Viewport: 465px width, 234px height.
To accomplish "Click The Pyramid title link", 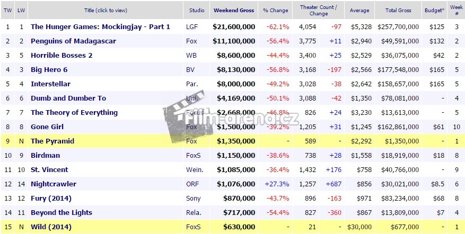I will click(52, 141).
